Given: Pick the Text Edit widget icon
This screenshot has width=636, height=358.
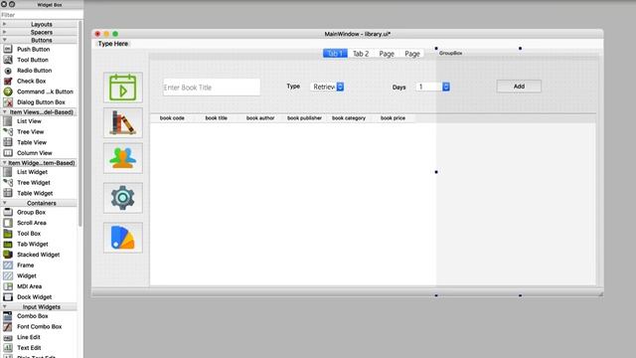Looking at the screenshot, I should point(8,348).
